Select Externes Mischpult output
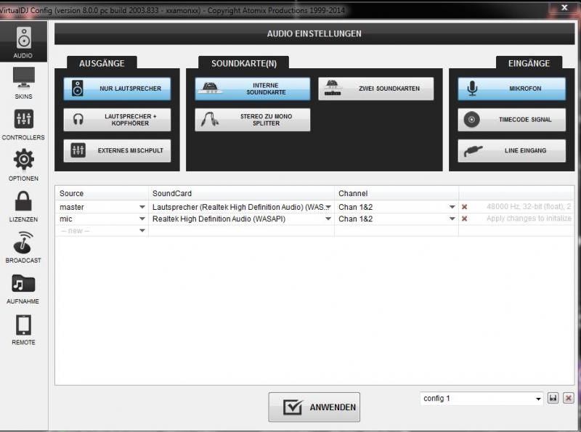Viewport: 581px width, 432px height. click(x=117, y=150)
